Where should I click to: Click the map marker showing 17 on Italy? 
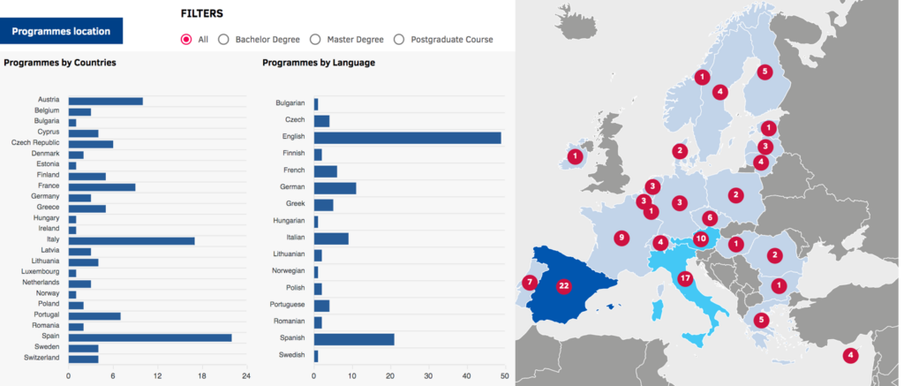(684, 278)
